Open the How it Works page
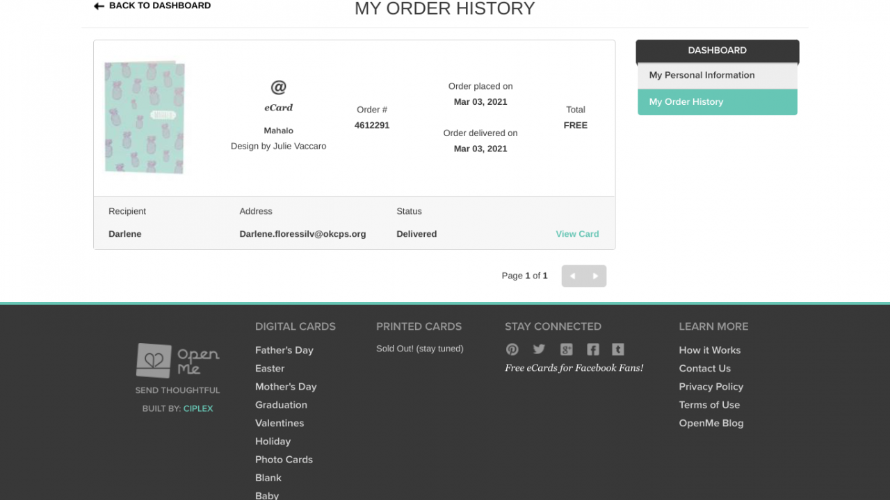 (x=709, y=350)
